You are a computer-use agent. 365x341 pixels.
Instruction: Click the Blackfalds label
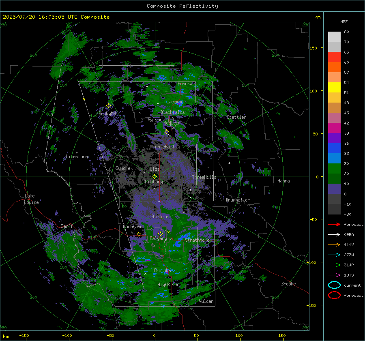click(x=172, y=112)
